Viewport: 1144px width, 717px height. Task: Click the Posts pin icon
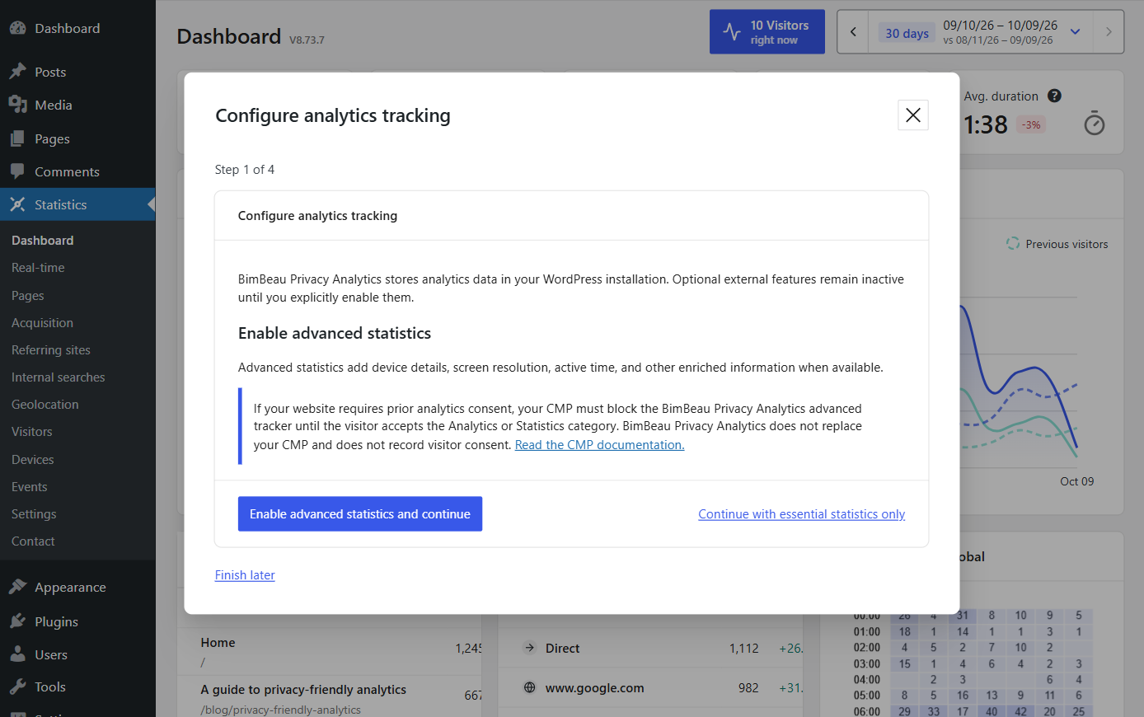tap(17, 72)
